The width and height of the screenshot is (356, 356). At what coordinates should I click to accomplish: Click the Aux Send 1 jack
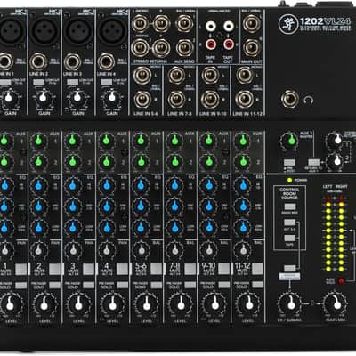click(x=184, y=24)
